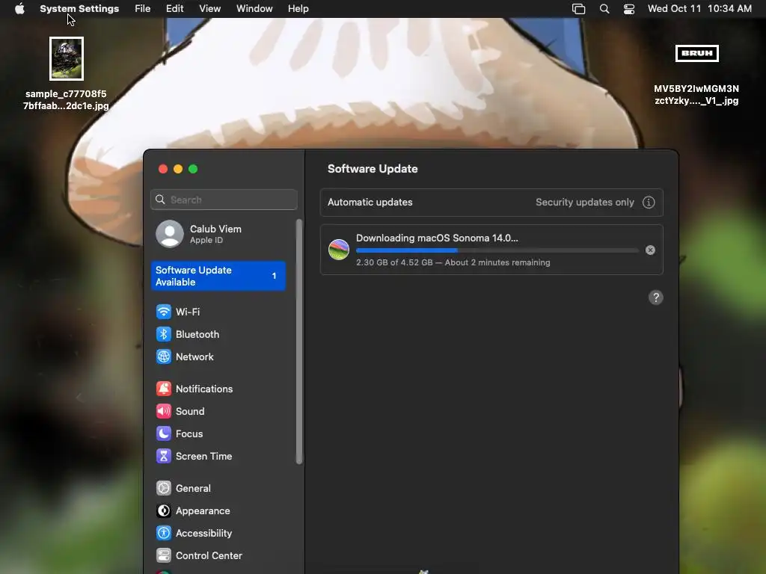This screenshot has height=574, width=766.
Task: Open the File menu
Action: click(x=143, y=9)
